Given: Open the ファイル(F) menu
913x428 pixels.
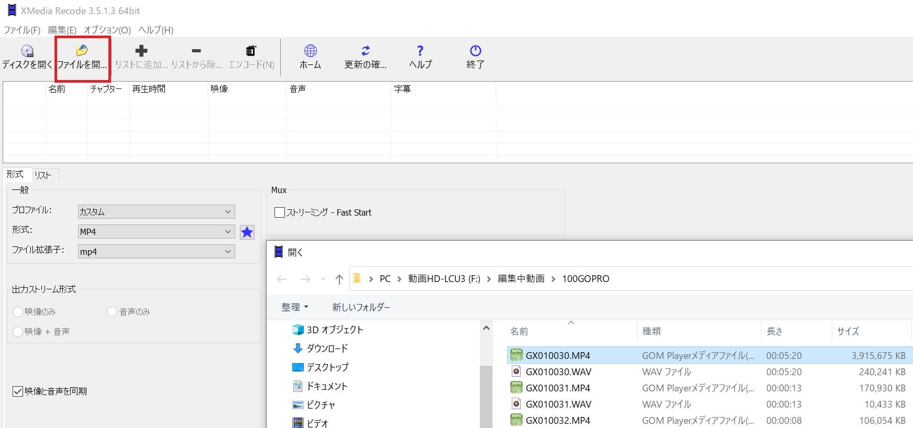Looking at the screenshot, I should pyautogui.click(x=22, y=30).
